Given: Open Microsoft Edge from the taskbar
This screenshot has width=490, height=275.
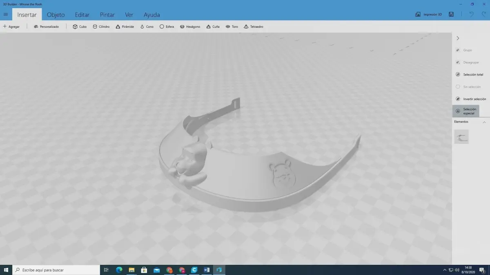Looking at the screenshot, I should pos(119,270).
